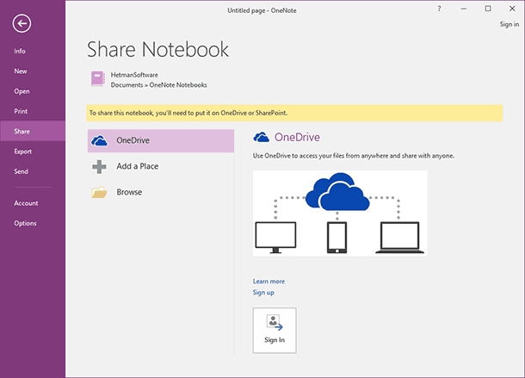Open the Info menu item
This screenshot has width=525, height=378.
click(x=20, y=51)
